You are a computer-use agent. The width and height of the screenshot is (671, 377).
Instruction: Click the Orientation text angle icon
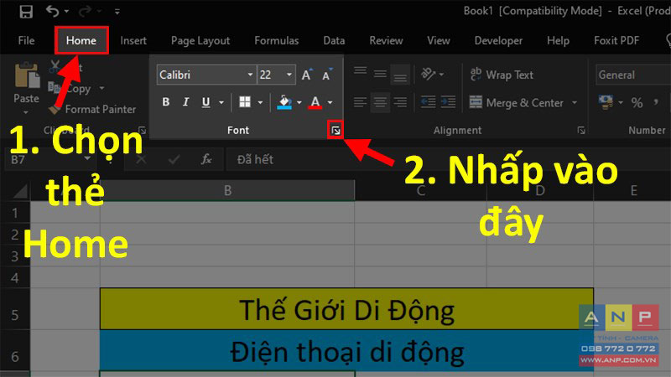pos(428,75)
